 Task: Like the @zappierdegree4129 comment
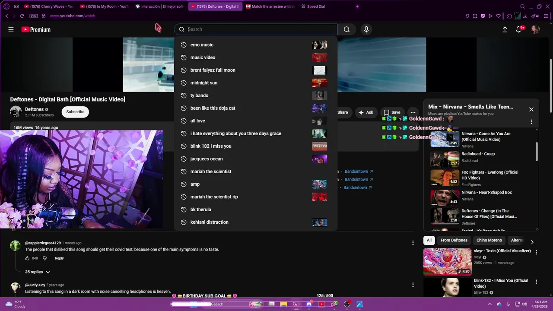(27, 258)
